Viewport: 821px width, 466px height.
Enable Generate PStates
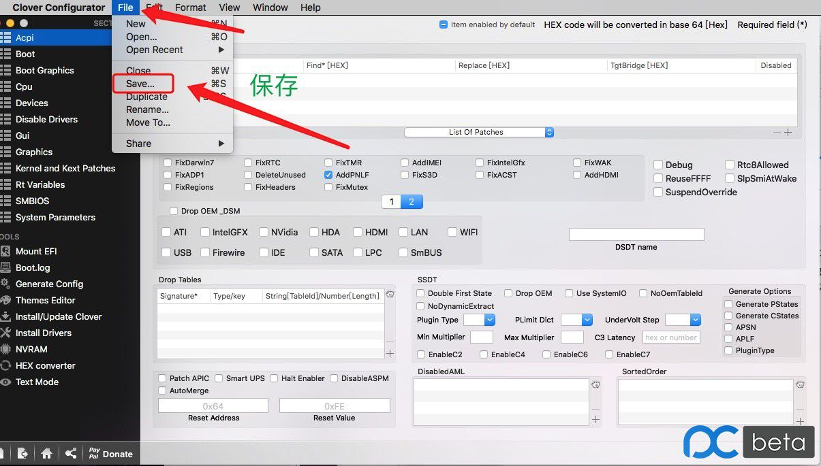pyautogui.click(x=728, y=304)
